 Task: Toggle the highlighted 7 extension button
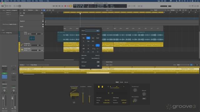(97, 45)
